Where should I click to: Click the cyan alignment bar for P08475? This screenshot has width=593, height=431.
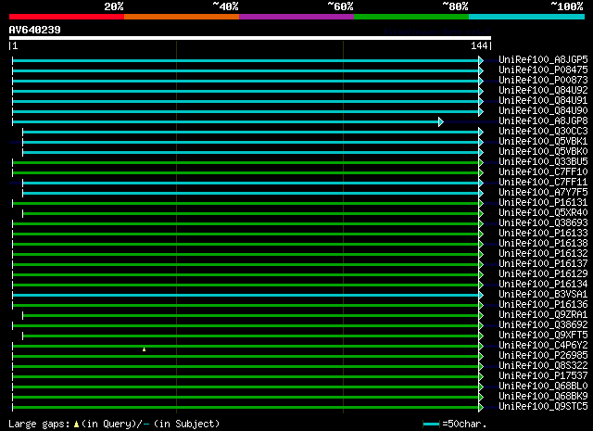pyautogui.click(x=246, y=70)
